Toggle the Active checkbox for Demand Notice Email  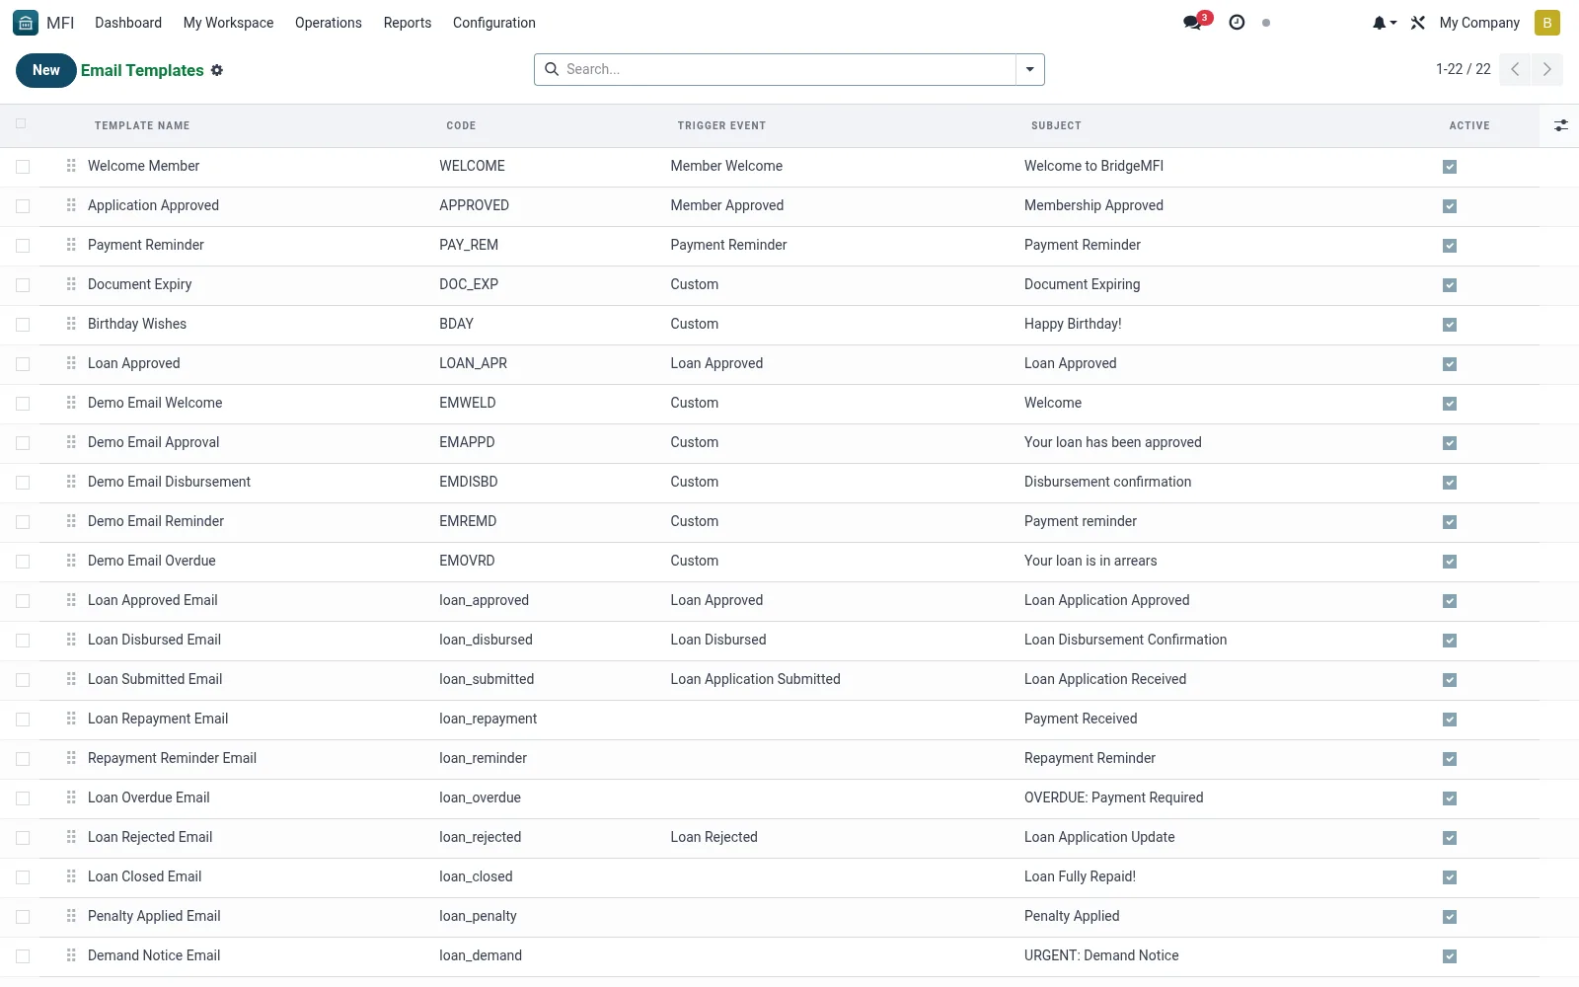(x=1450, y=956)
